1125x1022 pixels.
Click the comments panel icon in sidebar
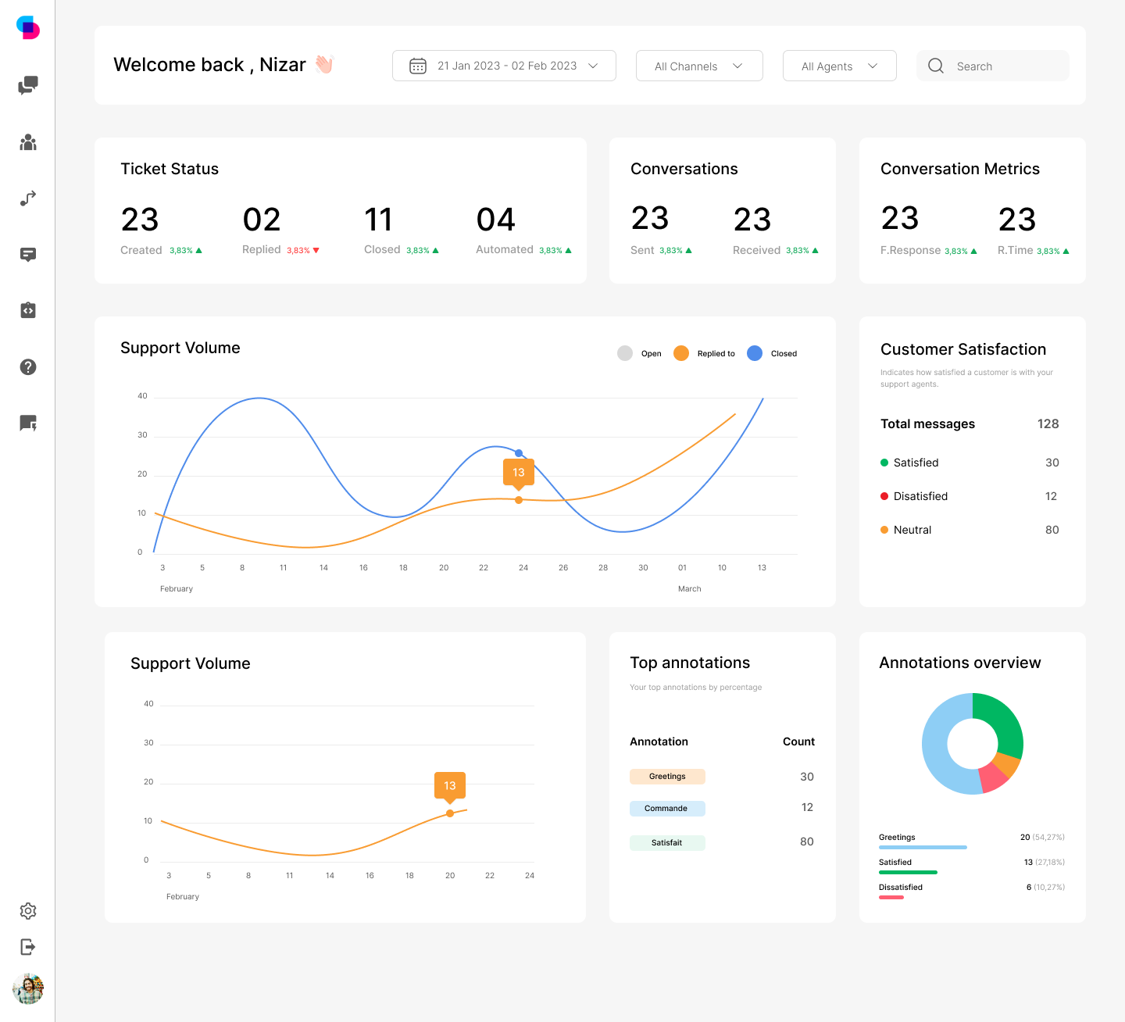tap(28, 255)
